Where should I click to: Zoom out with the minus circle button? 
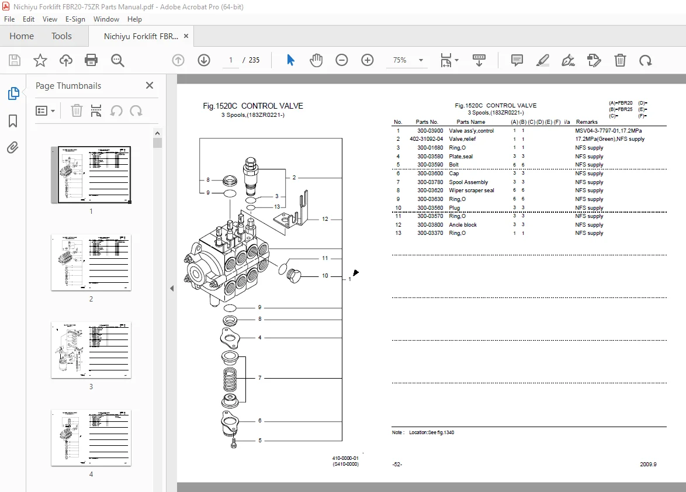click(342, 60)
